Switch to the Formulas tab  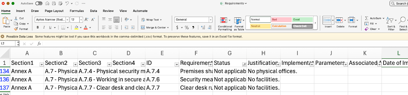[77, 11]
